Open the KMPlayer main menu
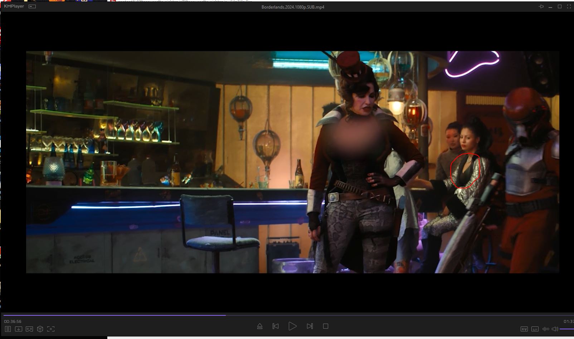 [x=14, y=6]
